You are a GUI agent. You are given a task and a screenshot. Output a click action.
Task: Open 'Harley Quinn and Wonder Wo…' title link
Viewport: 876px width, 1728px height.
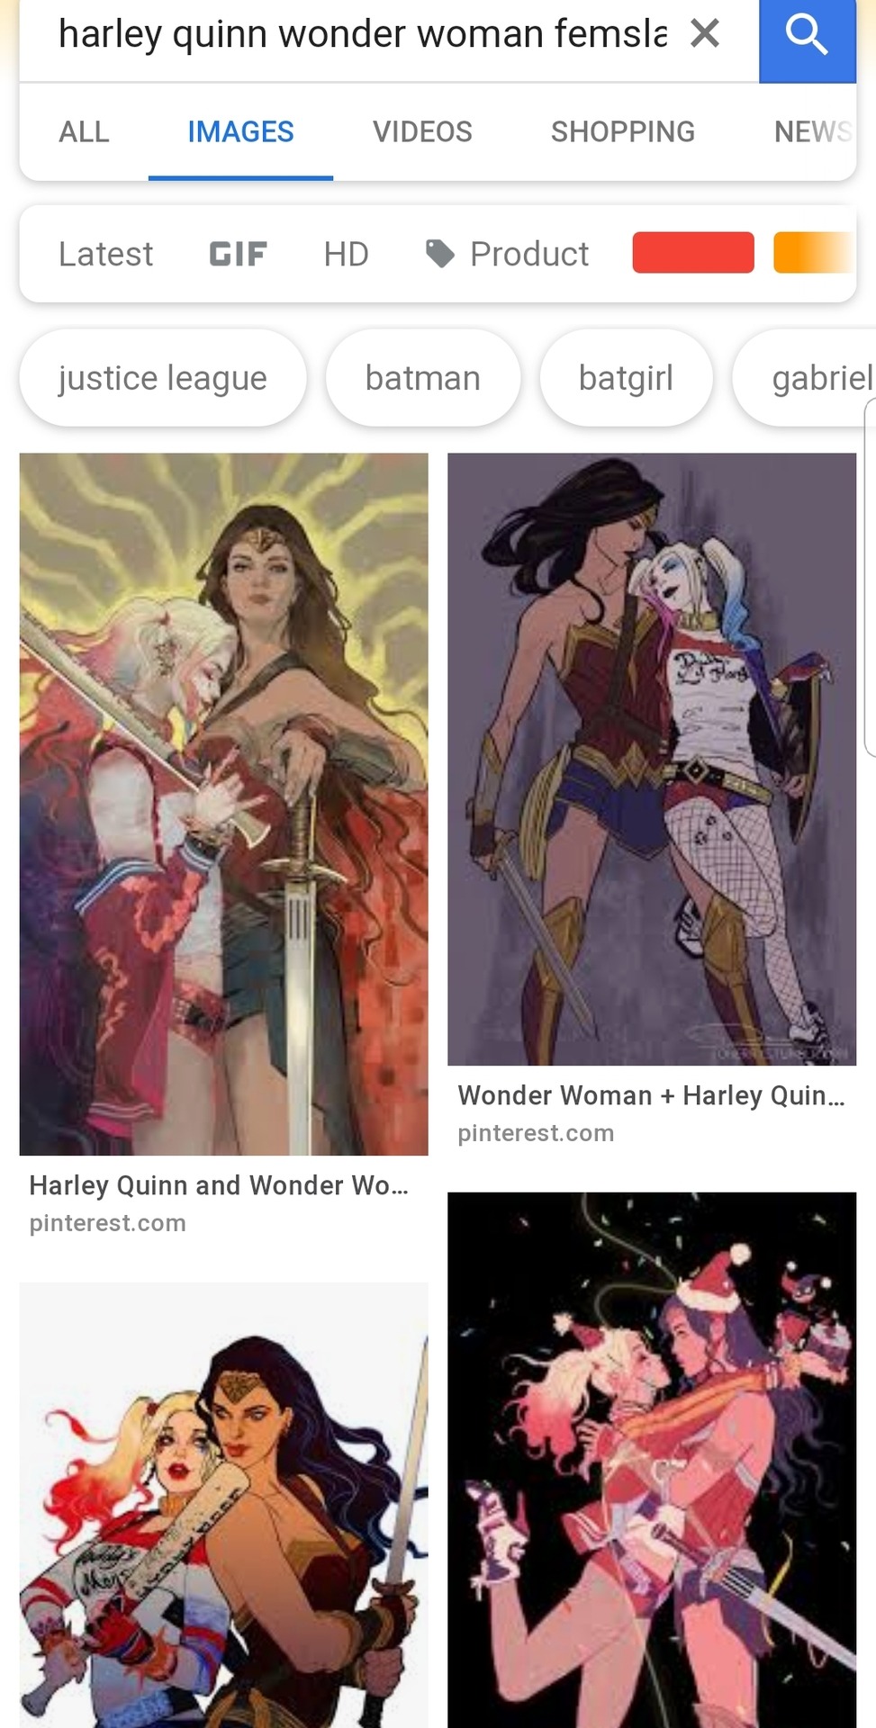click(219, 1185)
